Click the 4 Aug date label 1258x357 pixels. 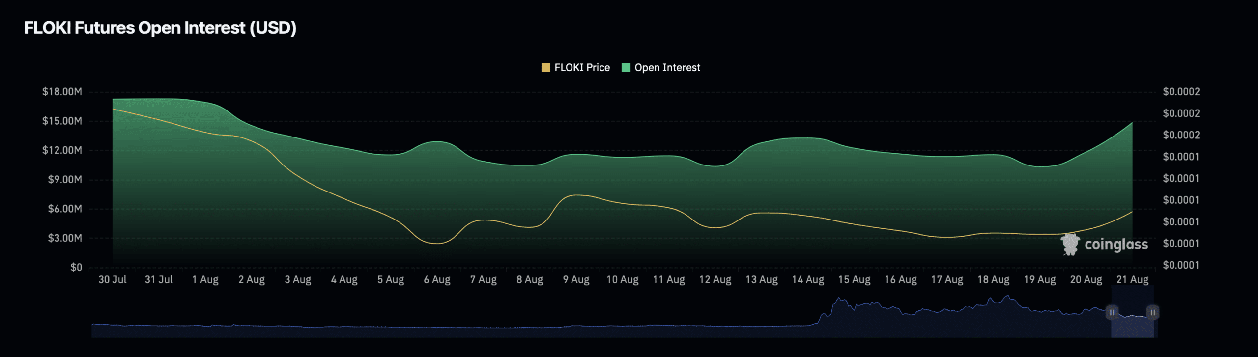(344, 280)
